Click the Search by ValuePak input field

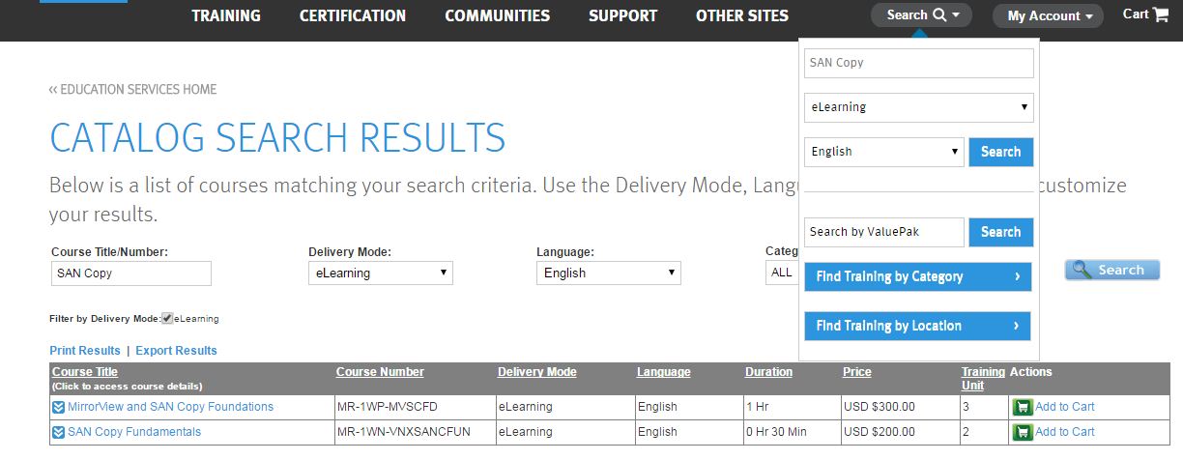pos(884,232)
